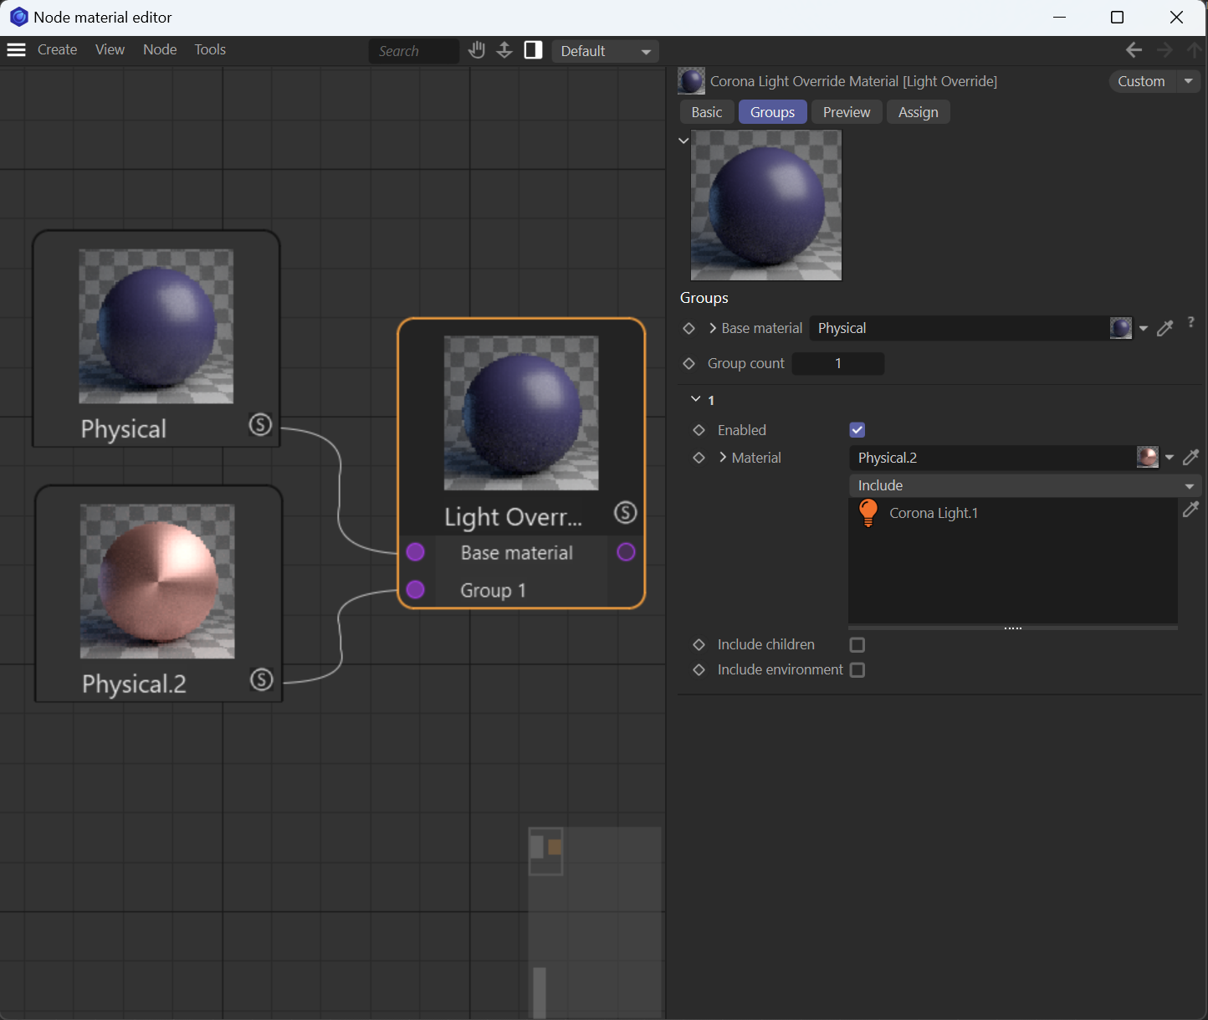Click the S icon on Physical.2 node
The height and width of the screenshot is (1020, 1208).
click(x=262, y=679)
